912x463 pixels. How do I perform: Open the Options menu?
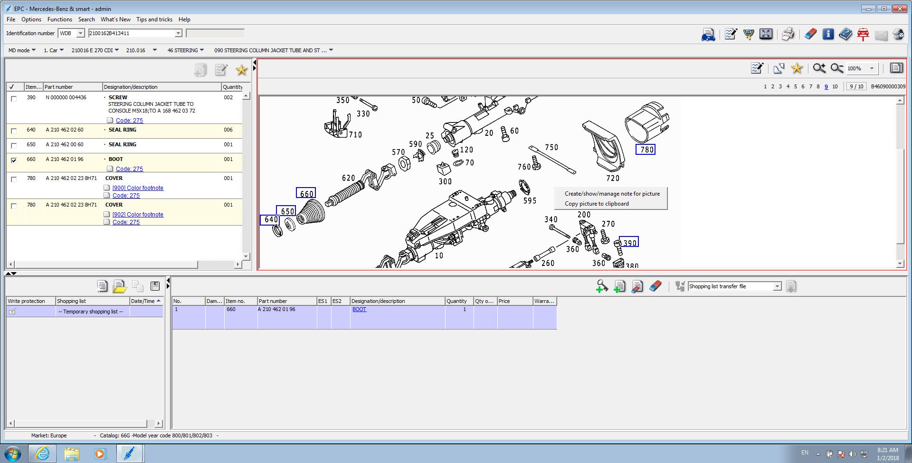coord(31,19)
